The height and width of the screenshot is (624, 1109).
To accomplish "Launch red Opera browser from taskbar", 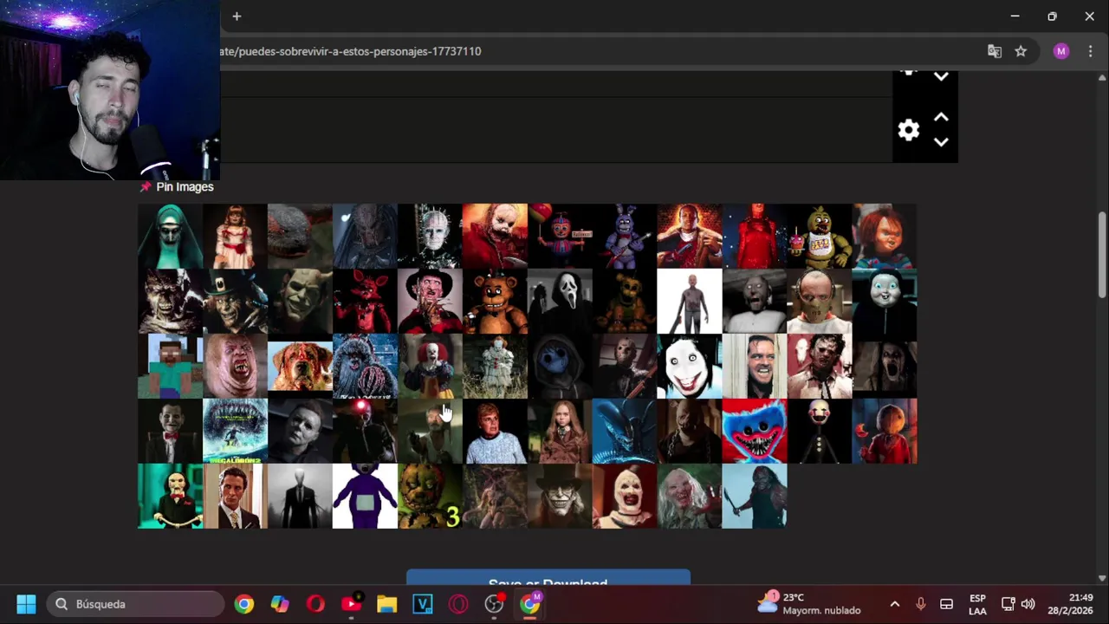I will (315, 604).
